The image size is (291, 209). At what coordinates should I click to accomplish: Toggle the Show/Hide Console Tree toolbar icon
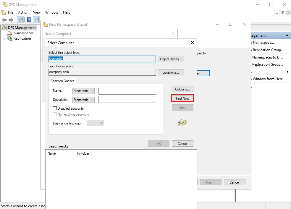coord(20,20)
